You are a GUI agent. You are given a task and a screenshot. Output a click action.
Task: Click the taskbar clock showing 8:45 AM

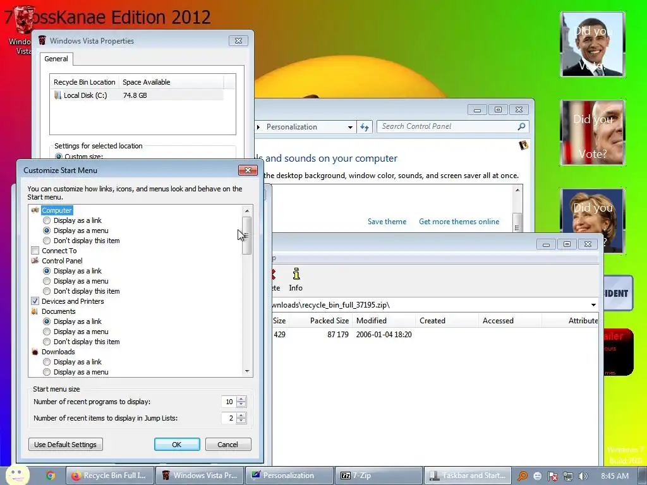(615, 476)
